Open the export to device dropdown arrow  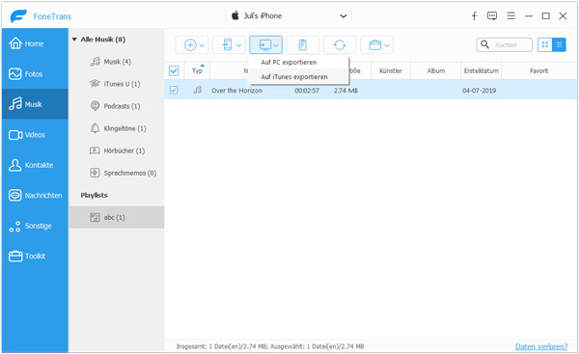pos(239,45)
